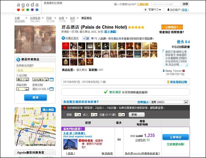Click the 更改我的日期 link
206x158 pixels.
click(179, 82)
